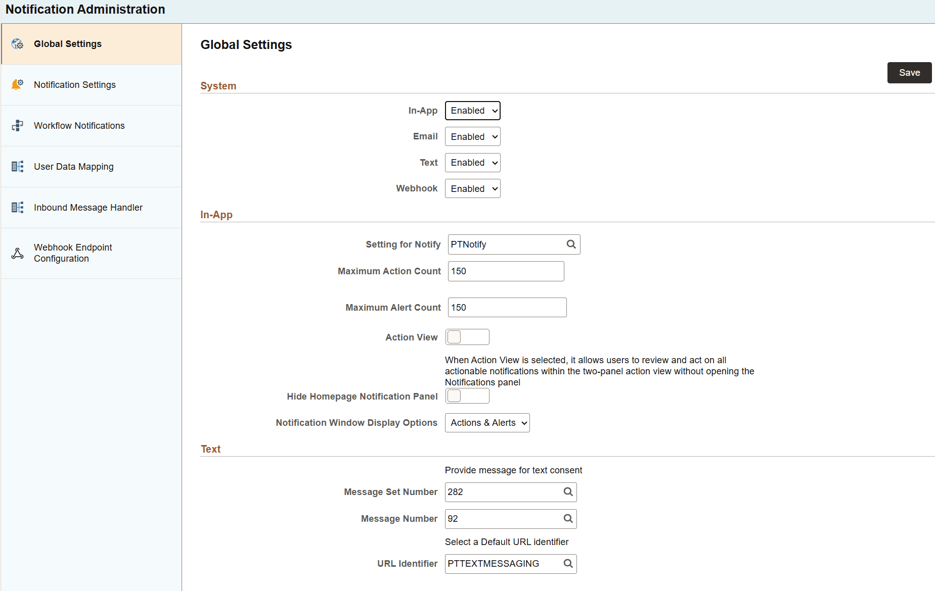Open Workflow Notifications page
Screen dimensions: 935x591
92,126
